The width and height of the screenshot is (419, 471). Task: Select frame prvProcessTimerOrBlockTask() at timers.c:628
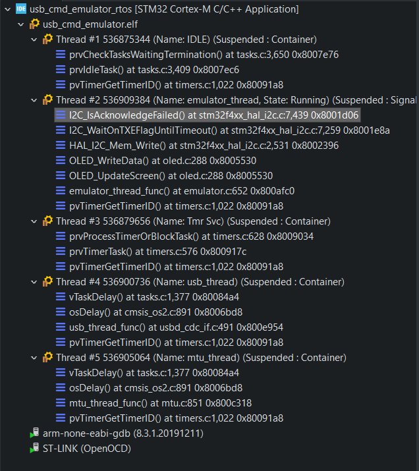pos(191,236)
